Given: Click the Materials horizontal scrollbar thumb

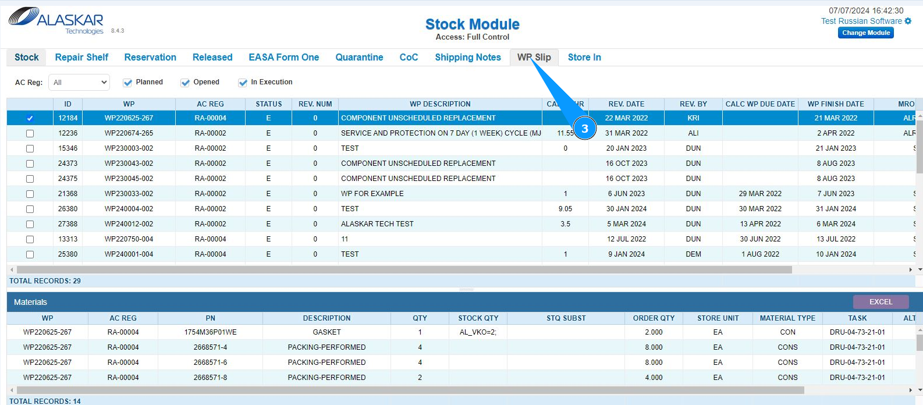Looking at the screenshot, I should point(407,390).
